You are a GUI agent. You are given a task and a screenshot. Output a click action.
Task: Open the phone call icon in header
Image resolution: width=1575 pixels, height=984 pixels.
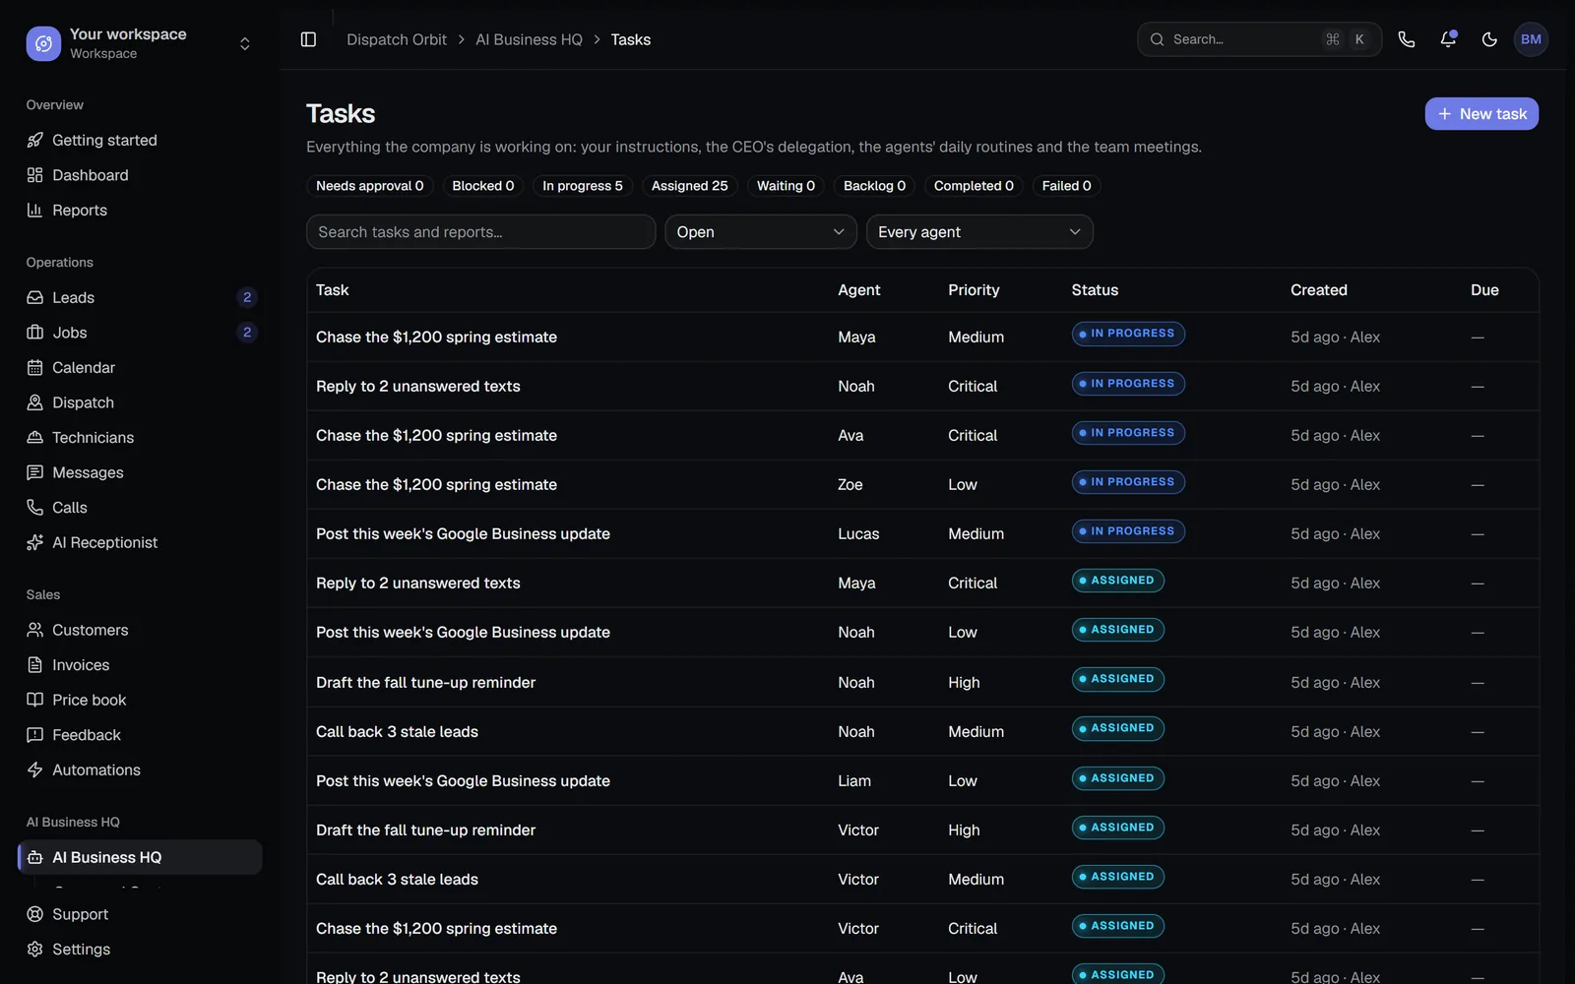[1407, 39]
